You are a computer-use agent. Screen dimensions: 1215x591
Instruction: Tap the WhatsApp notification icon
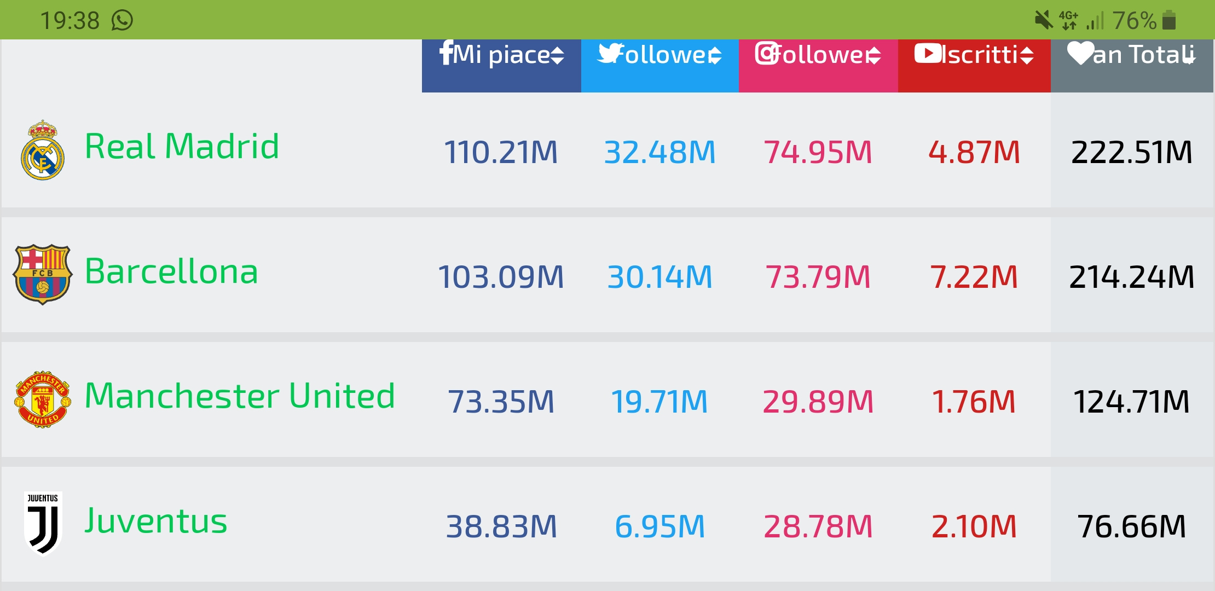[x=122, y=20]
